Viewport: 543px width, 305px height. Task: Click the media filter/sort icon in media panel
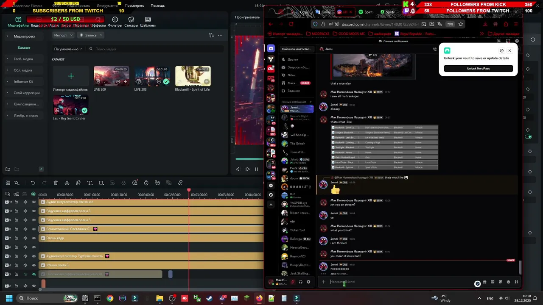click(x=211, y=35)
